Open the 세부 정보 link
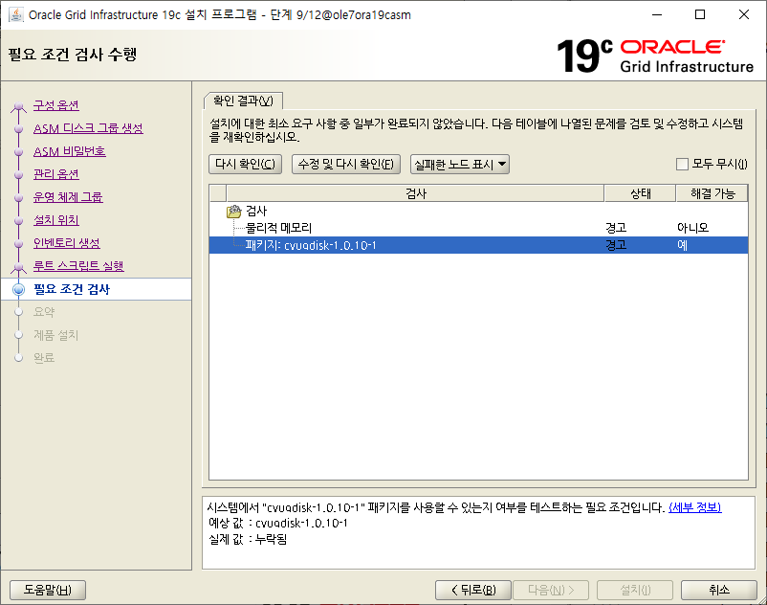767x605 pixels. 694,507
